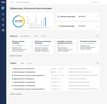Click the 145 500 ₽ amount

(x=82, y=26)
